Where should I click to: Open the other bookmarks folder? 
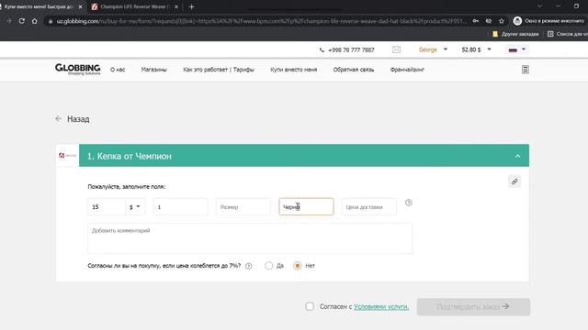[515, 34]
